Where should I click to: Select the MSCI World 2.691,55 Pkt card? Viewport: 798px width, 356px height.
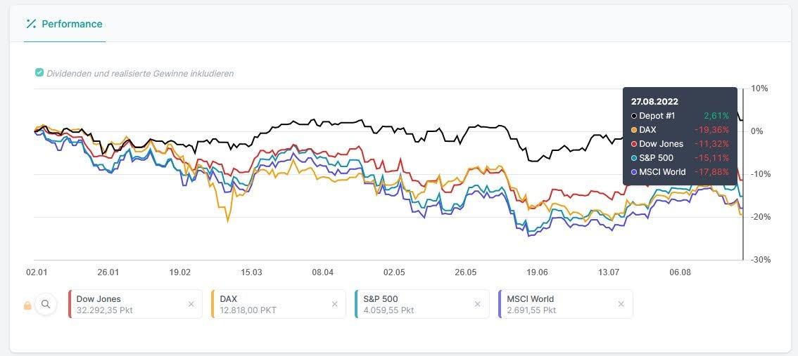(x=556, y=304)
